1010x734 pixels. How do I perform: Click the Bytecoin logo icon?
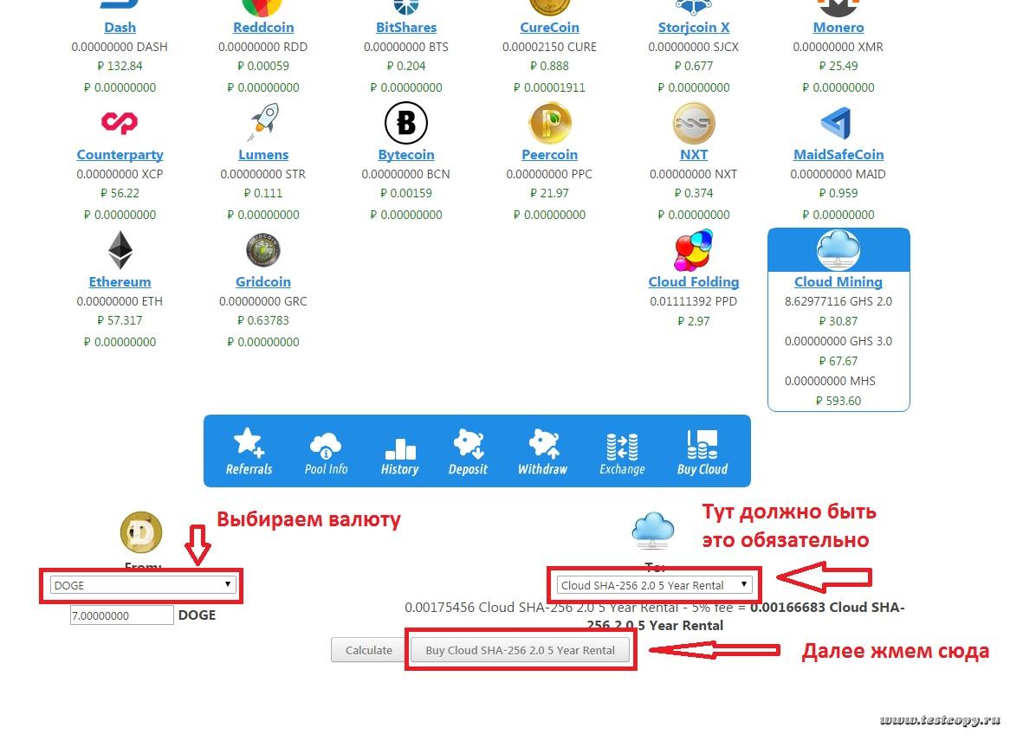coord(405,123)
